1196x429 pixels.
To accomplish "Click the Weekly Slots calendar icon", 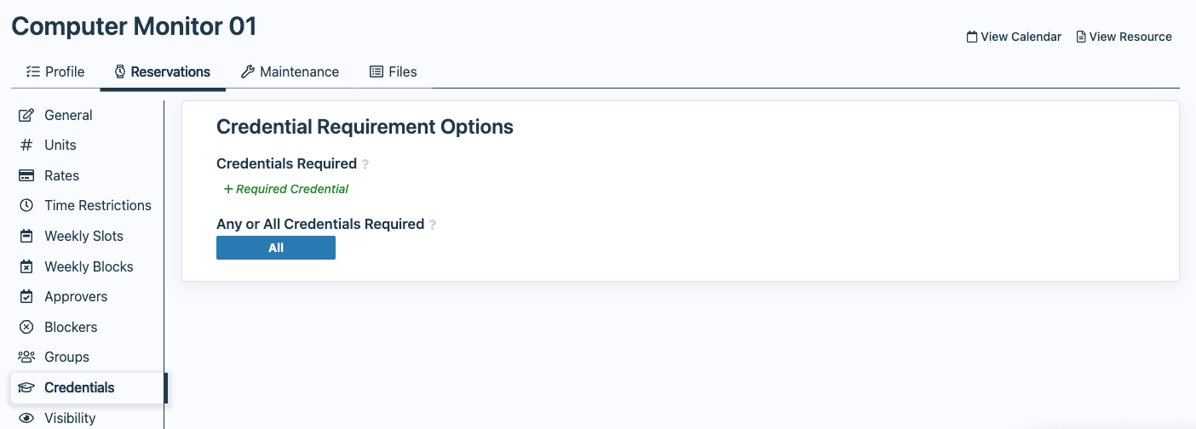I will [26, 237].
